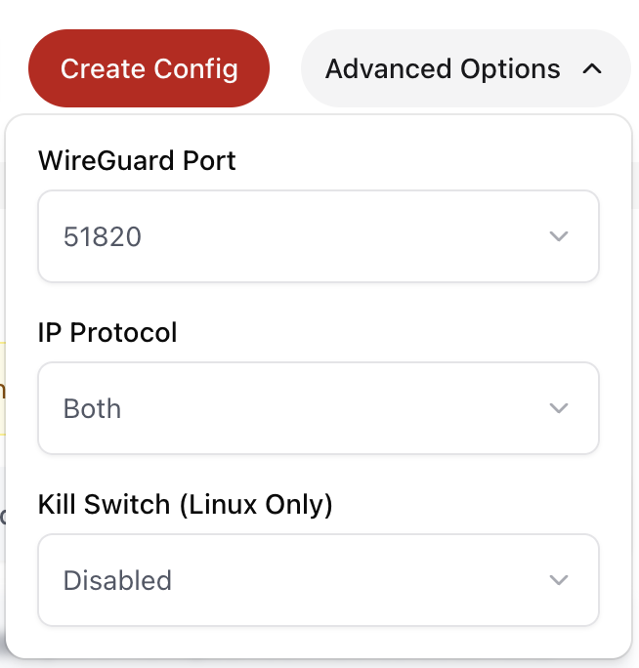Image resolution: width=639 pixels, height=668 pixels.
Task: Click the Advanced Options text
Action: coord(443,69)
